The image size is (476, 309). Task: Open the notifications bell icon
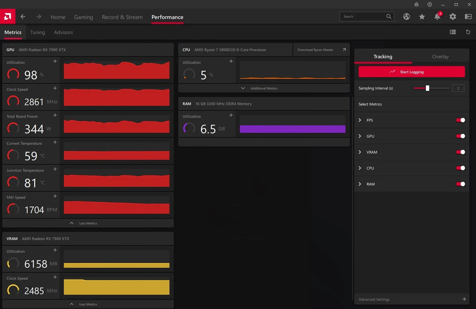click(437, 17)
